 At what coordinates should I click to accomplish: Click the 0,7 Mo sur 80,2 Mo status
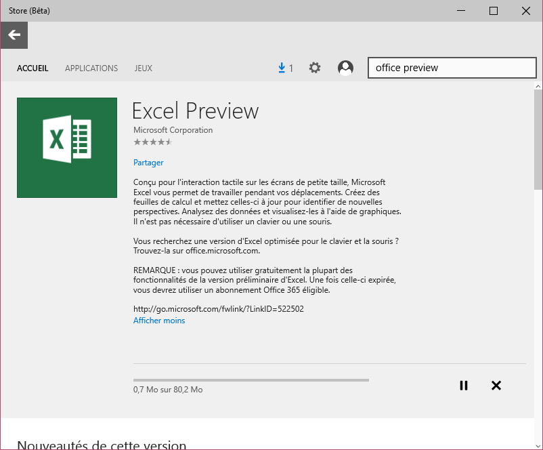pyautogui.click(x=168, y=390)
